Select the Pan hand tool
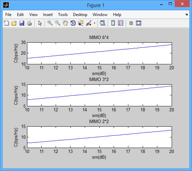This screenshot has width=192, height=171. (65, 23)
